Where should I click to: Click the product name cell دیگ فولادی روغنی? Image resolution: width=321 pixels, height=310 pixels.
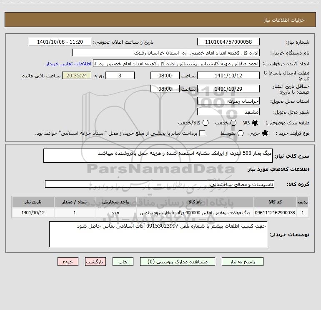[195, 213]
